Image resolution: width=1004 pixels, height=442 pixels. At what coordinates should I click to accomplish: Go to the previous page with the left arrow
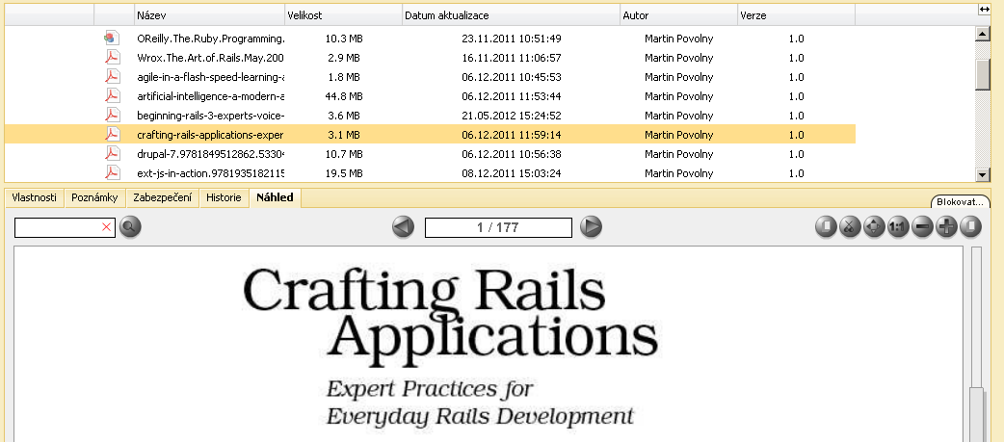403,226
